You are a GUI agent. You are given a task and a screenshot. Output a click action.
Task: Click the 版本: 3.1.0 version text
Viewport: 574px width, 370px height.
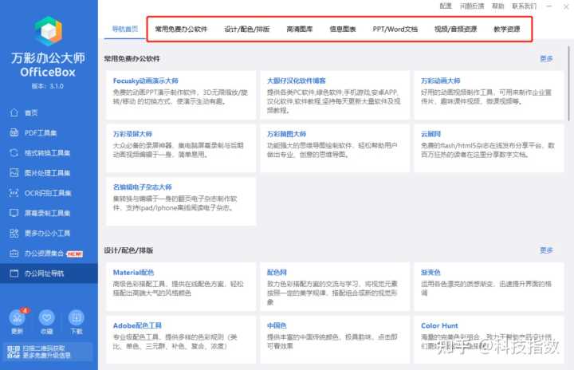pos(48,86)
